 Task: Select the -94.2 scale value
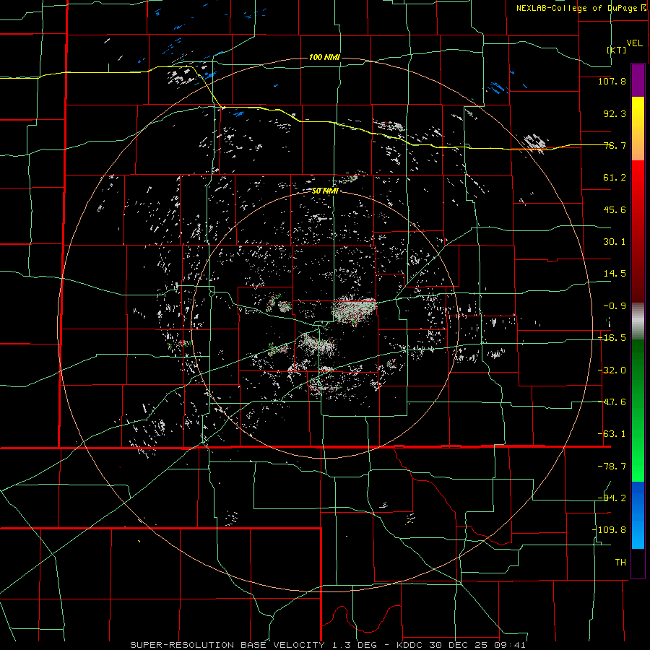(612, 498)
